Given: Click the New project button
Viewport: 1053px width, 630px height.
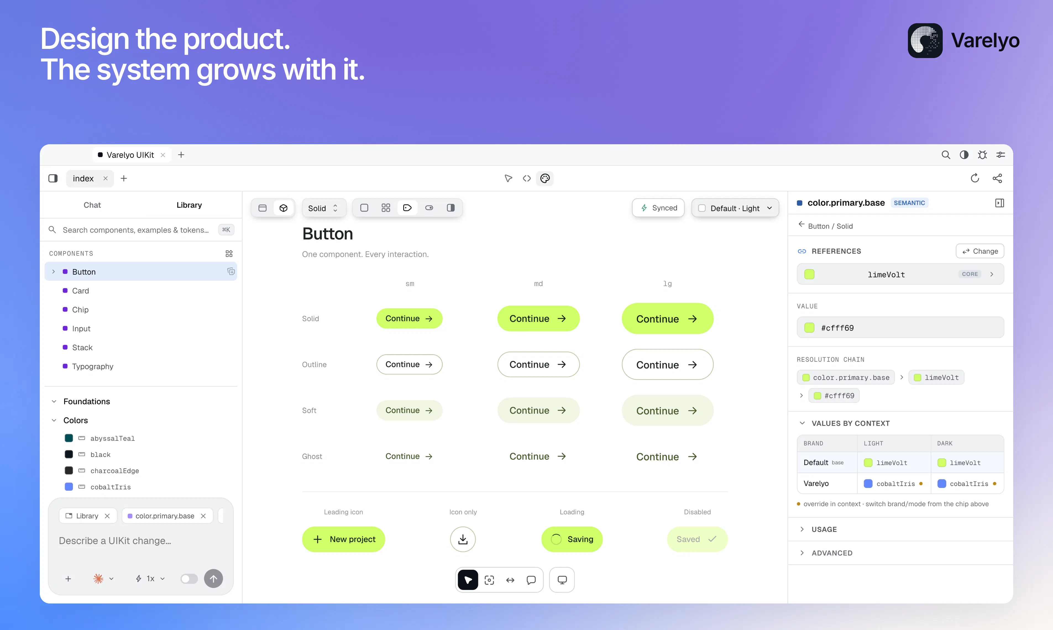Looking at the screenshot, I should click(x=344, y=539).
